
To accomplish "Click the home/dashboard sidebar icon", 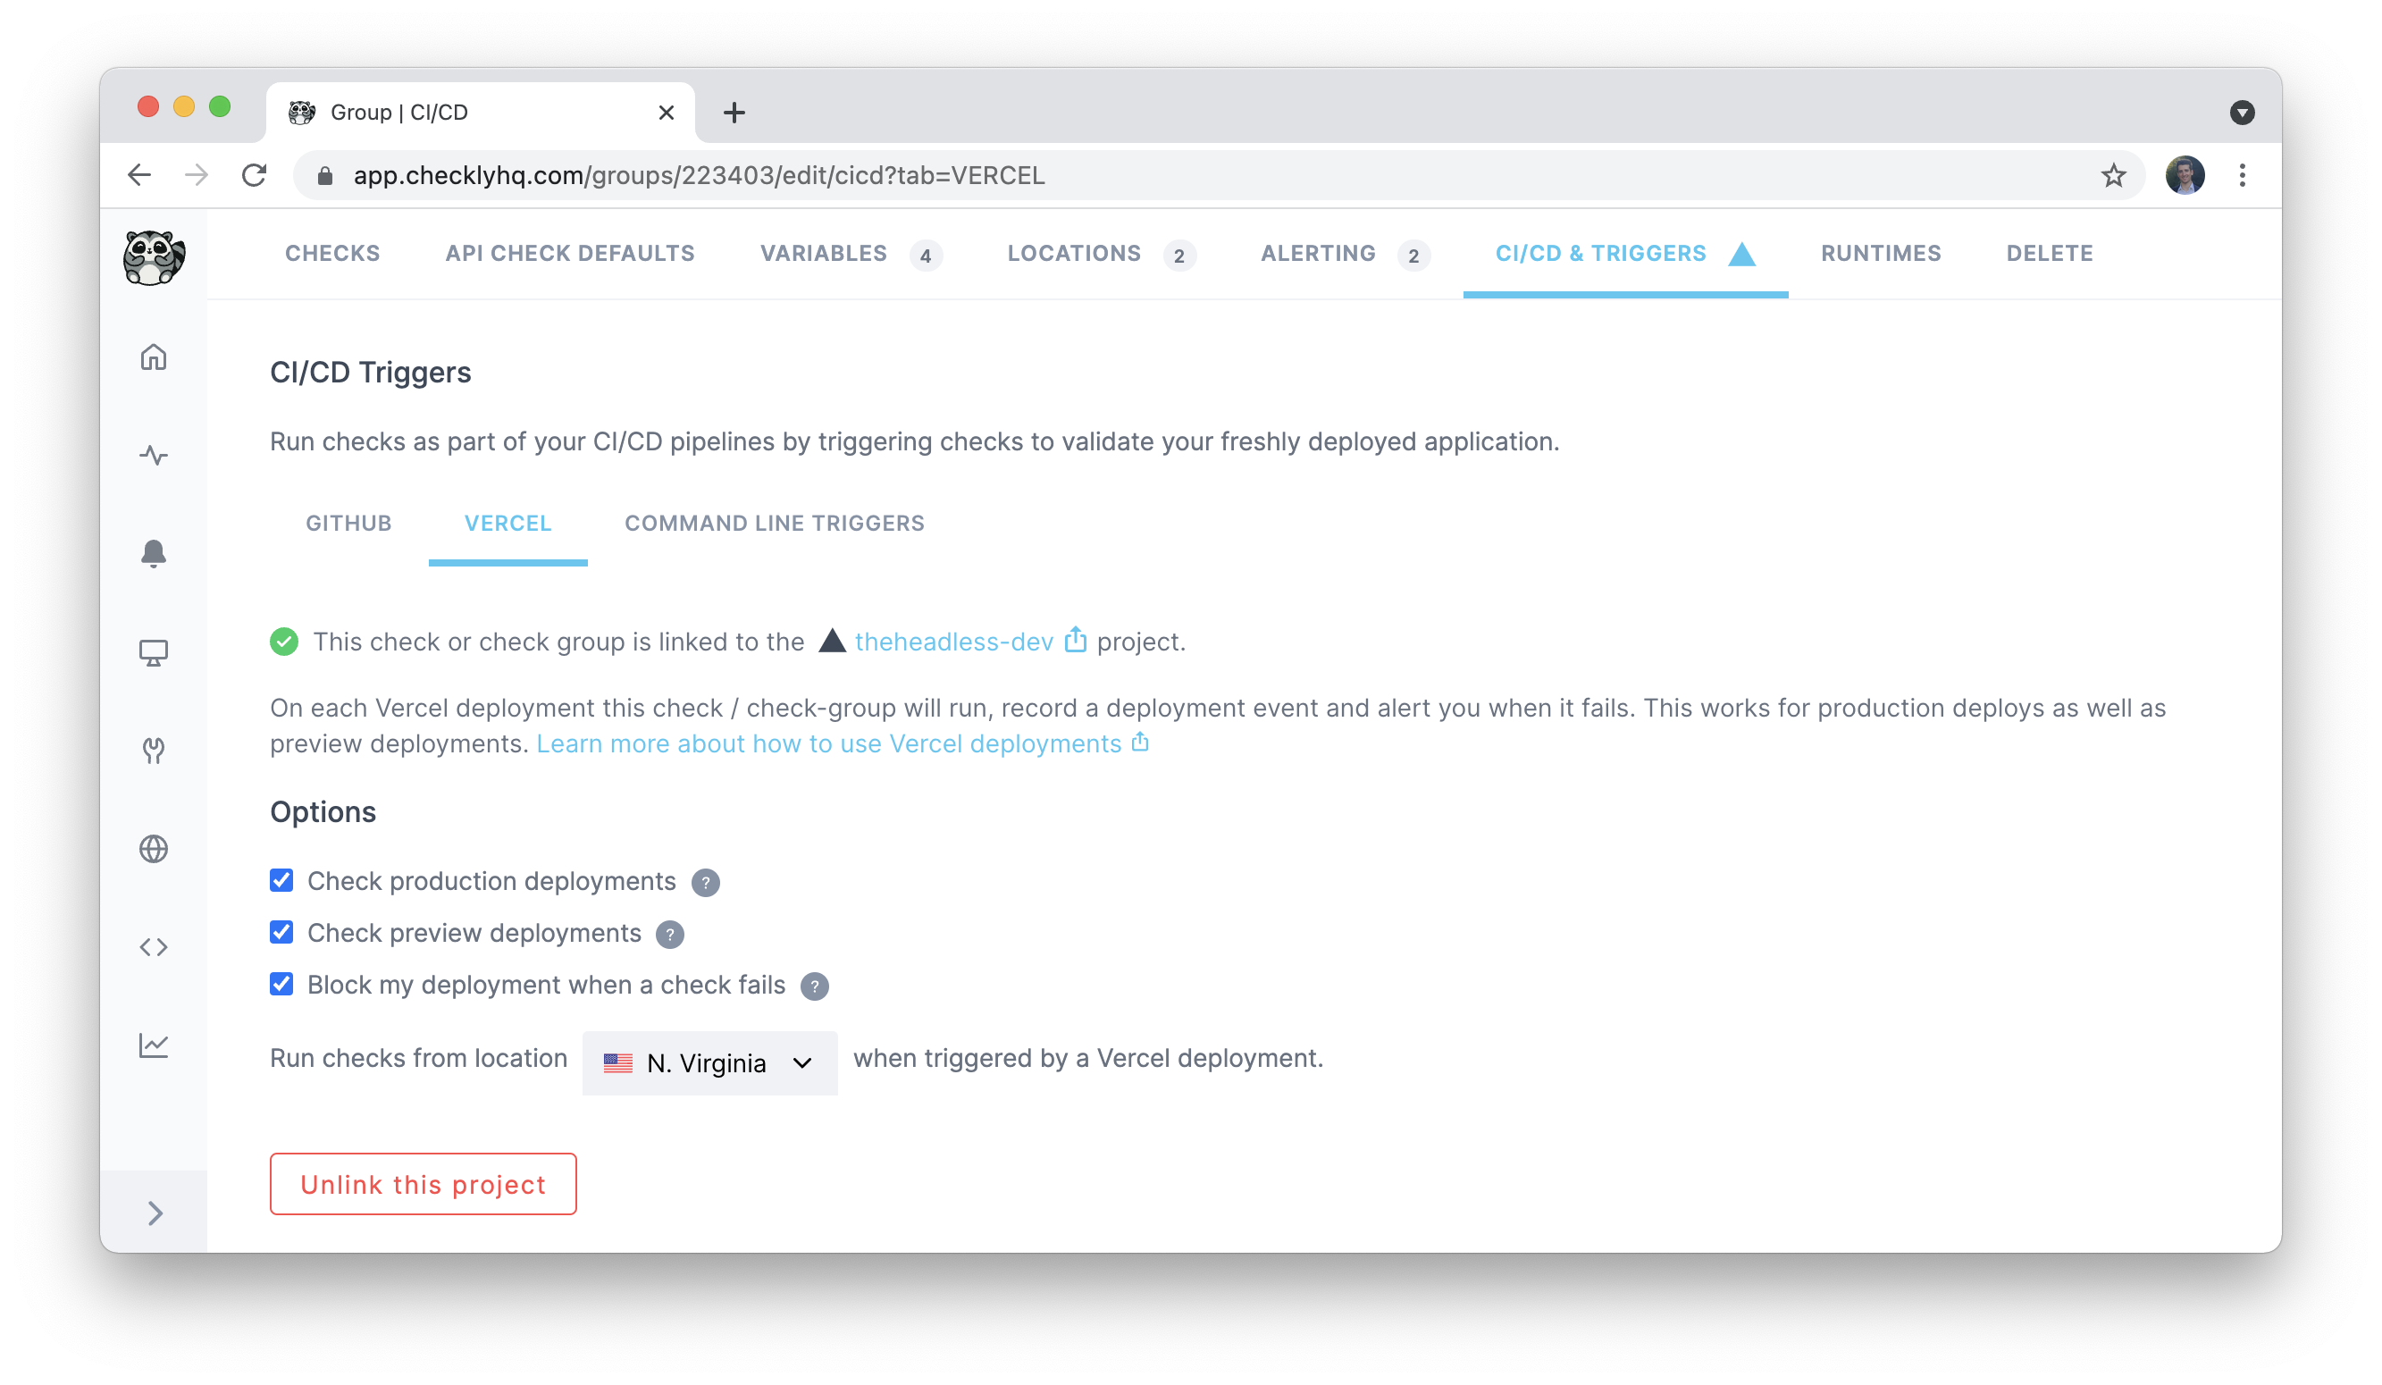I will click(x=156, y=355).
